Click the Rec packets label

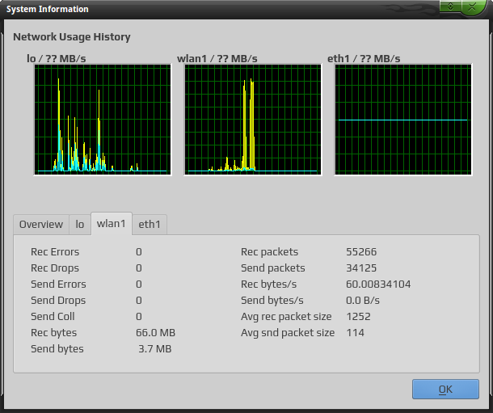269,252
